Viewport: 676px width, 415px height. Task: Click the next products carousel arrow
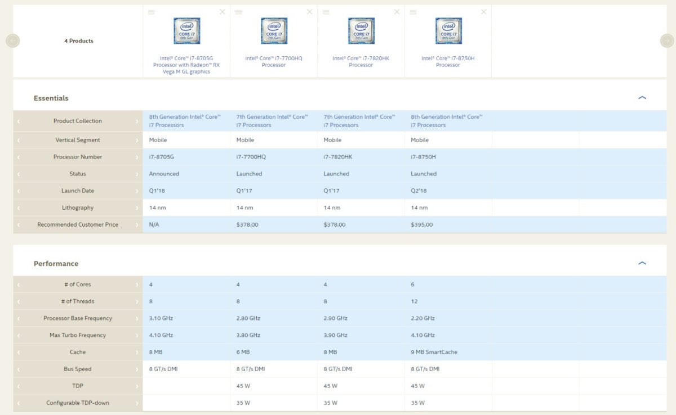tap(666, 40)
